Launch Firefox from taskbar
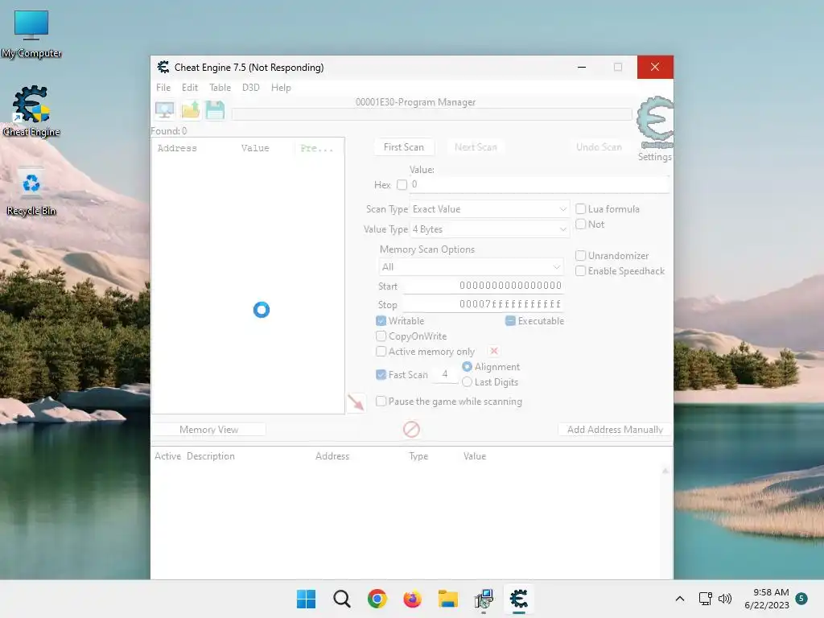 pos(412,599)
